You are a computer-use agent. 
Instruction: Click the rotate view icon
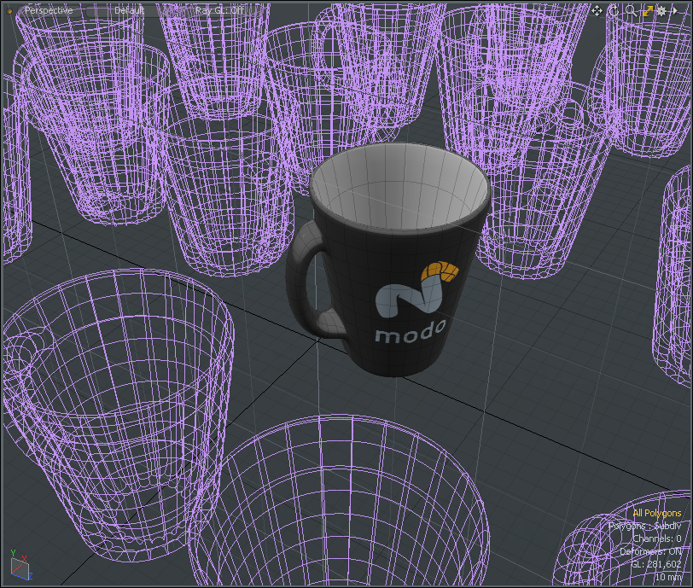[x=613, y=10]
